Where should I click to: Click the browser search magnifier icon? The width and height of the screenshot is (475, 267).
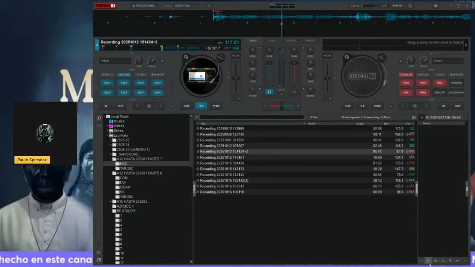(99, 118)
